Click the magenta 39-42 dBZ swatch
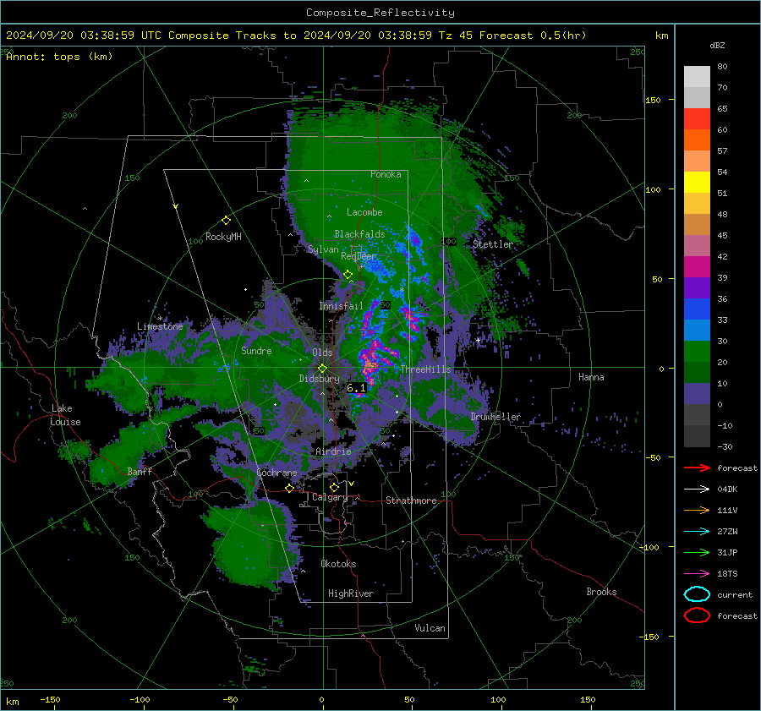The width and height of the screenshot is (761, 711). click(x=697, y=267)
